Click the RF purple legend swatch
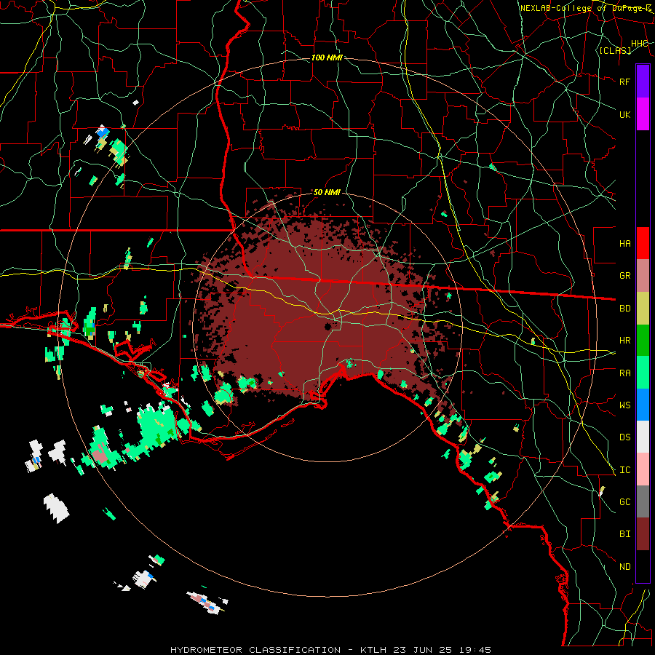The width and height of the screenshot is (655, 655). [643, 82]
